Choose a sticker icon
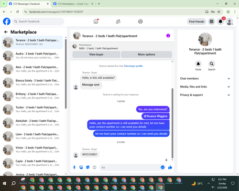 coord(87,167)
